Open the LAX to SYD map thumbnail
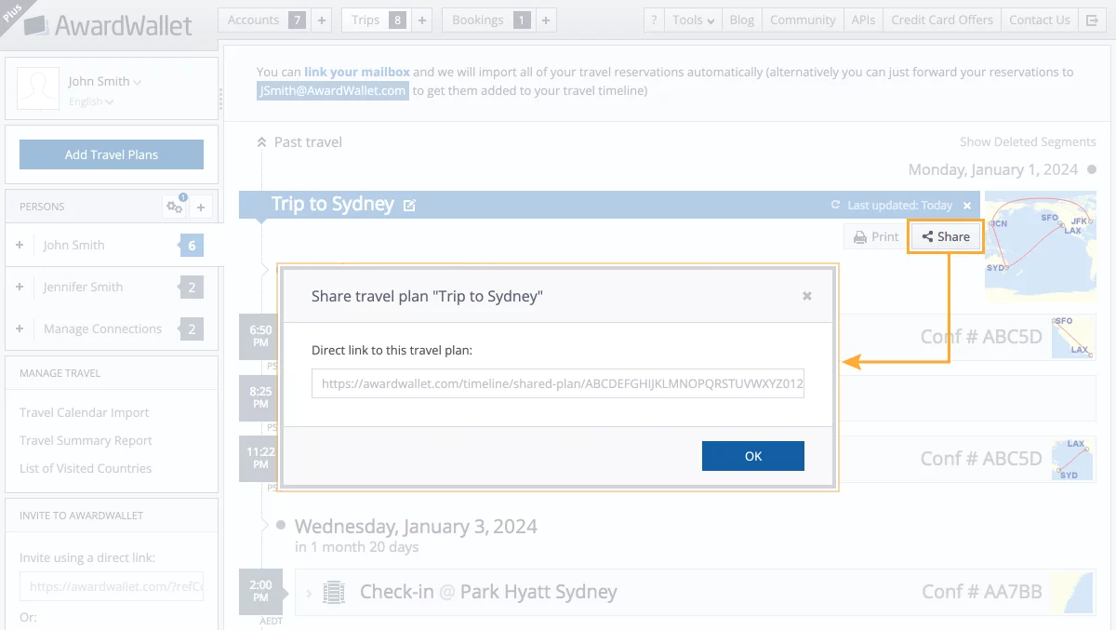The width and height of the screenshot is (1116, 630). click(1071, 459)
